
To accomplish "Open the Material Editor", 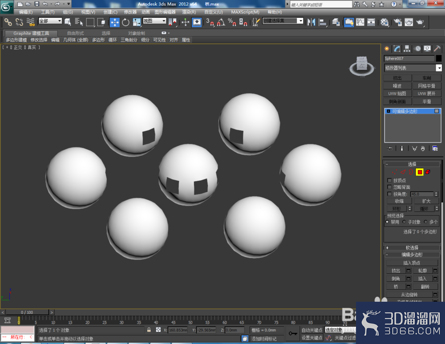I will [384, 22].
